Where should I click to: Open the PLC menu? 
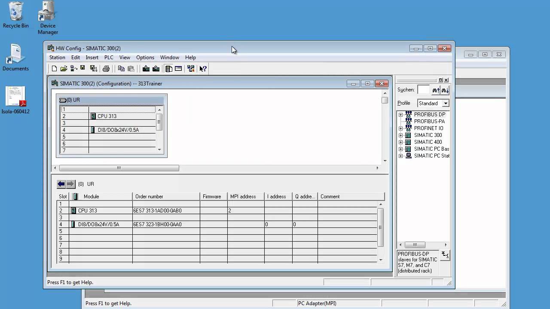[109, 58]
